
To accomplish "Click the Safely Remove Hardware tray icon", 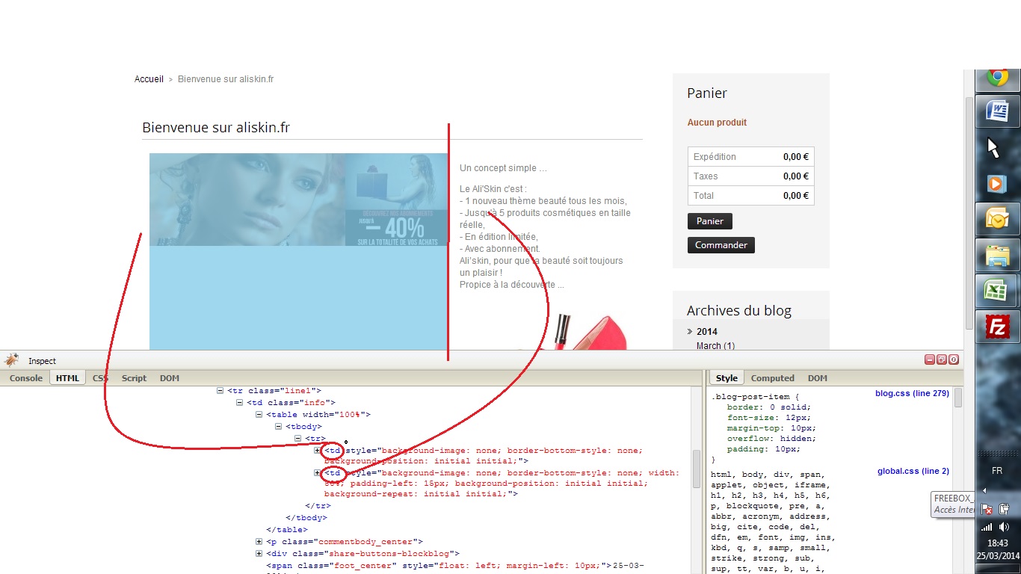I will [x=1005, y=509].
